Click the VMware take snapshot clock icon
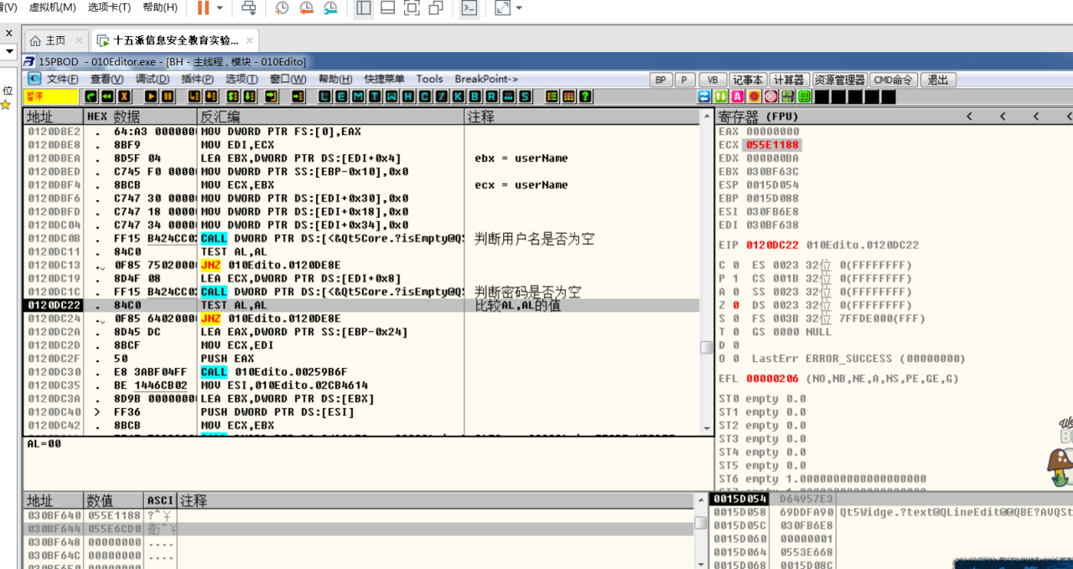Image resolution: width=1073 pixels, height=569 pixels. [x=282, y=8]
